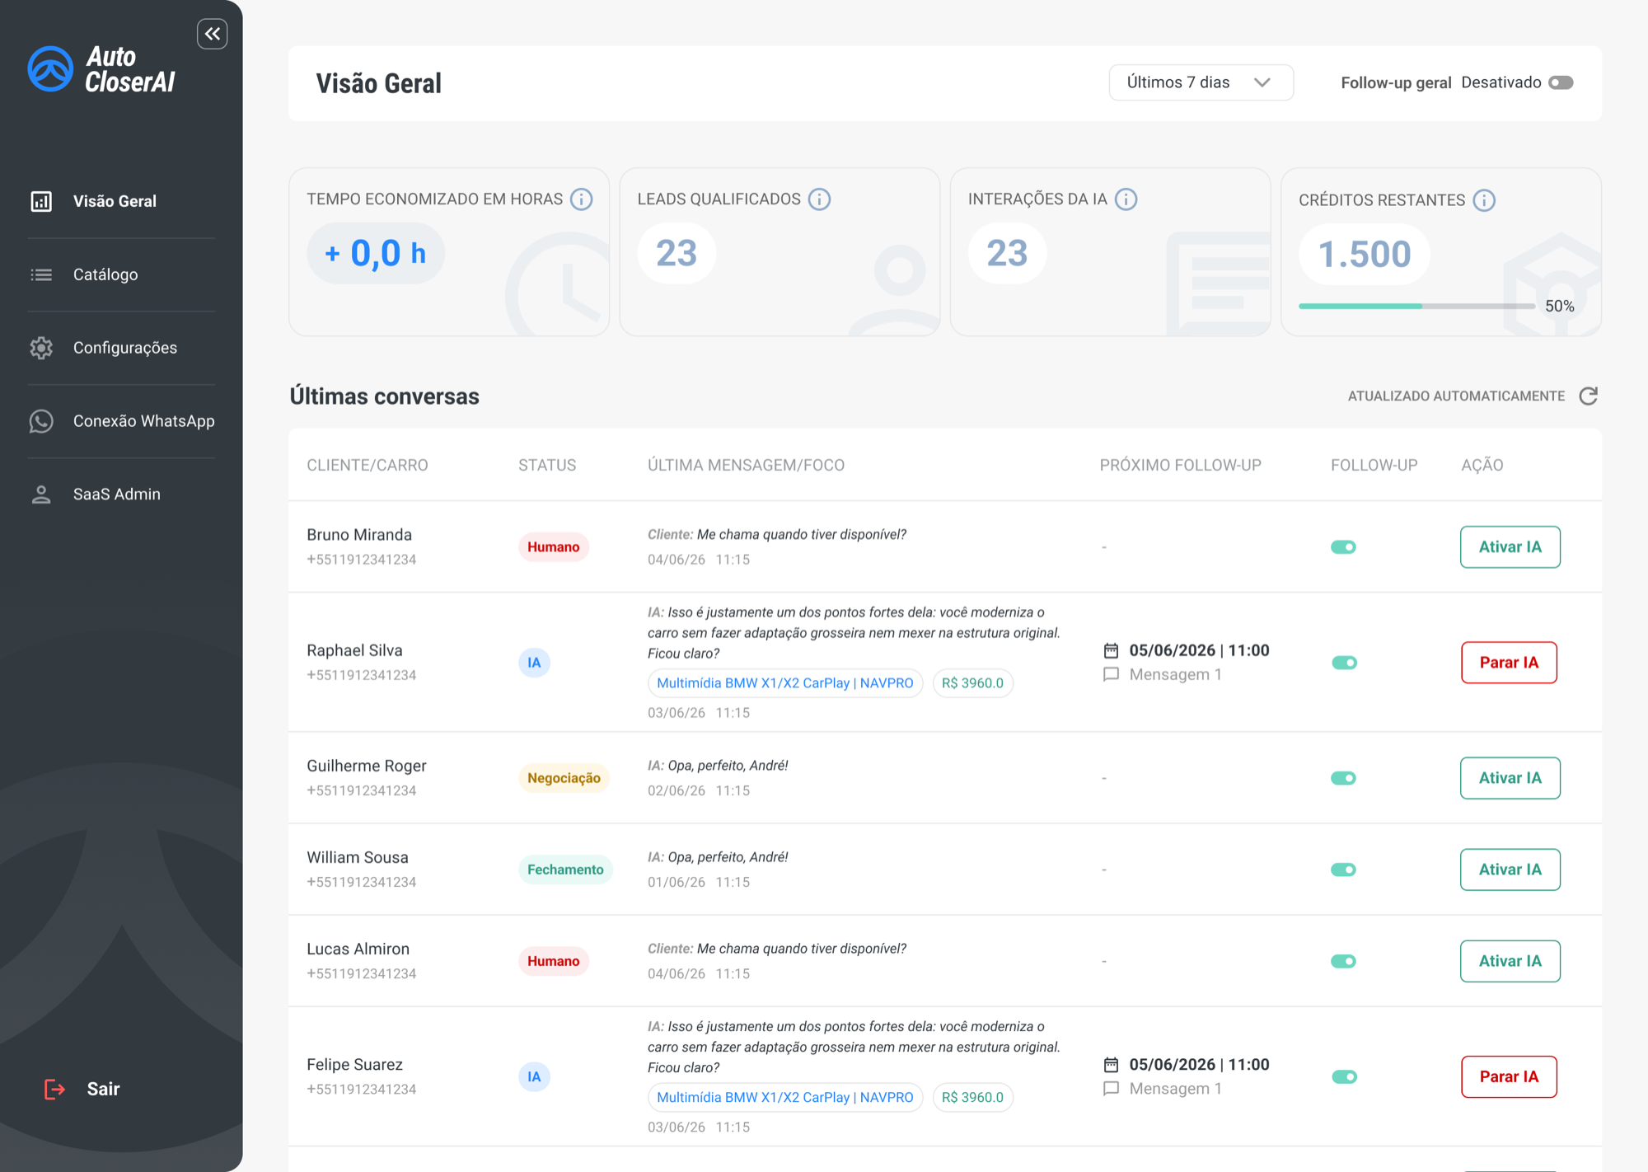Click Parar IA for Felipe Suarez

click(x=1509, y=1077)
